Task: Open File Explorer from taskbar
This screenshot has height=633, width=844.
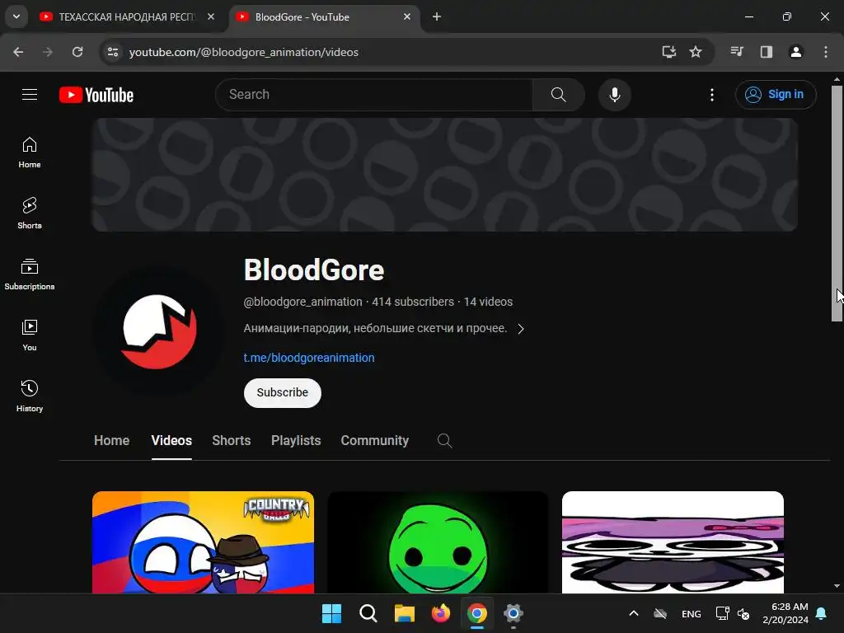Action: point(404,613)
